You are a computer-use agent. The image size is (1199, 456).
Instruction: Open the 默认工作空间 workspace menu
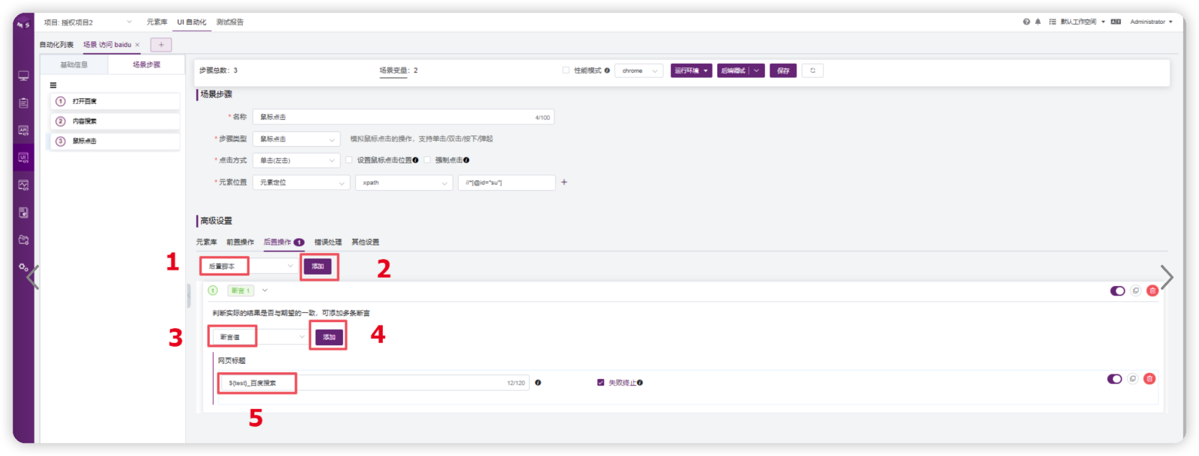[1083, 22]
